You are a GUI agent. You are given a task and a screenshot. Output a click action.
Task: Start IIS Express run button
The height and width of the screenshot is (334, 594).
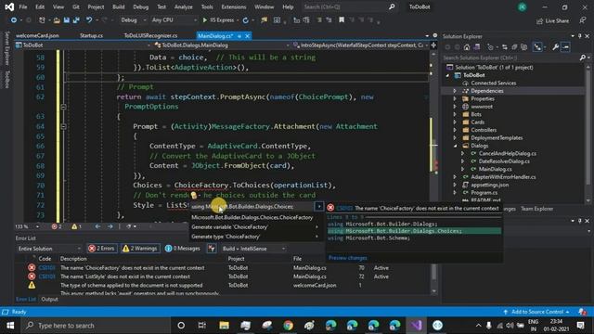[218, 20]
